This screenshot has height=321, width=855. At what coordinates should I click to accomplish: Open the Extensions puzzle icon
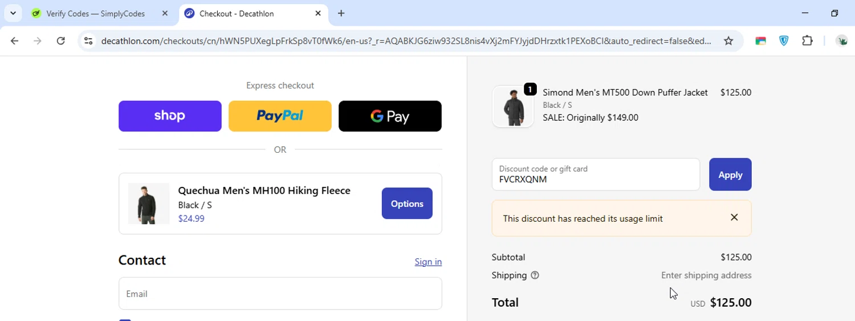tap(807, 40)
